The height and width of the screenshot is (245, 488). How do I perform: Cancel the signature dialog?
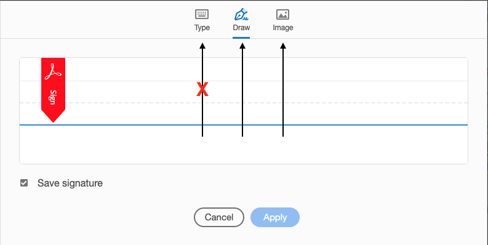pyautogui.click(x=219, y=217)
